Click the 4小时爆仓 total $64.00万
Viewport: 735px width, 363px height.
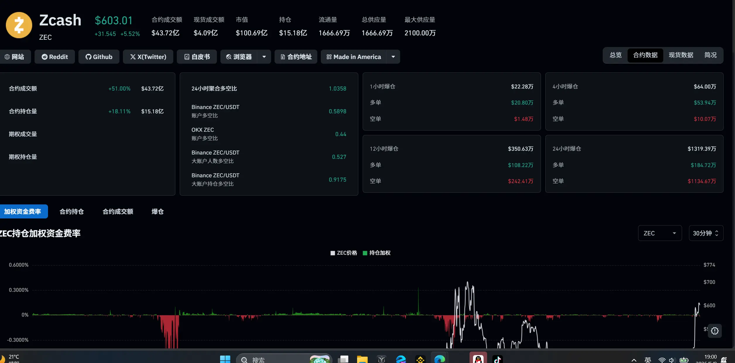[x=705, y=86]
